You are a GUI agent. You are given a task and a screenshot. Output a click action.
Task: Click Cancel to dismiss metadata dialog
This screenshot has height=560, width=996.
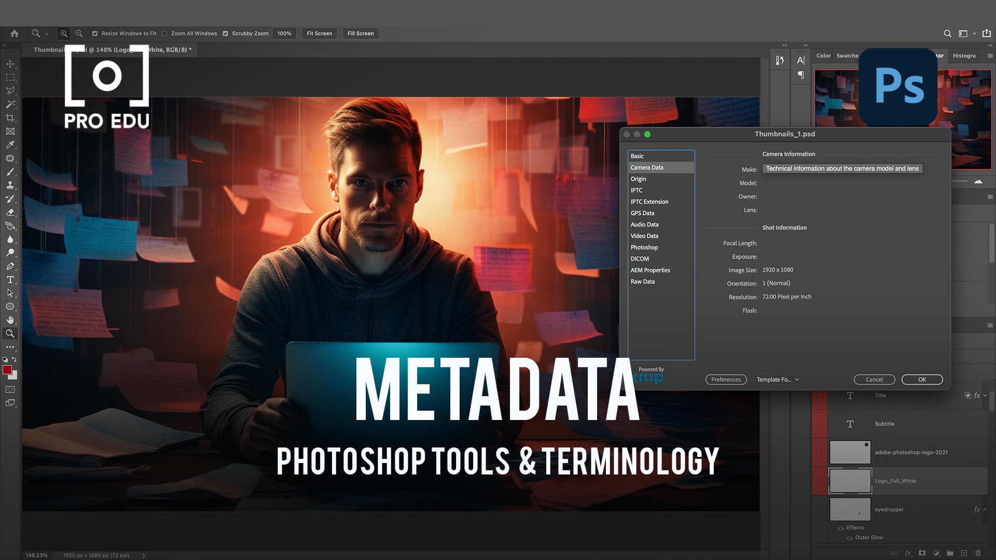click(874, 379)
